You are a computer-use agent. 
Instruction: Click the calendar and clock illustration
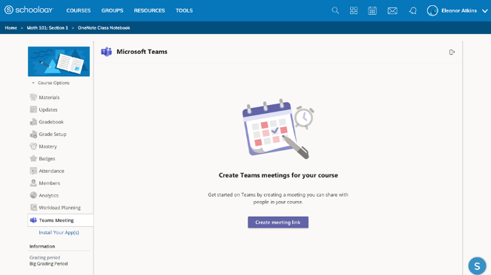[278, 129]
